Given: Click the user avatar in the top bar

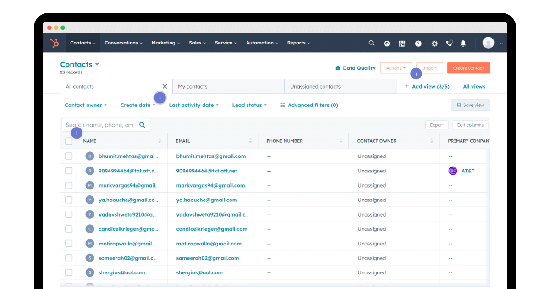Looking at the screenshot, I should pyautogui.click(x=489, y=43).
